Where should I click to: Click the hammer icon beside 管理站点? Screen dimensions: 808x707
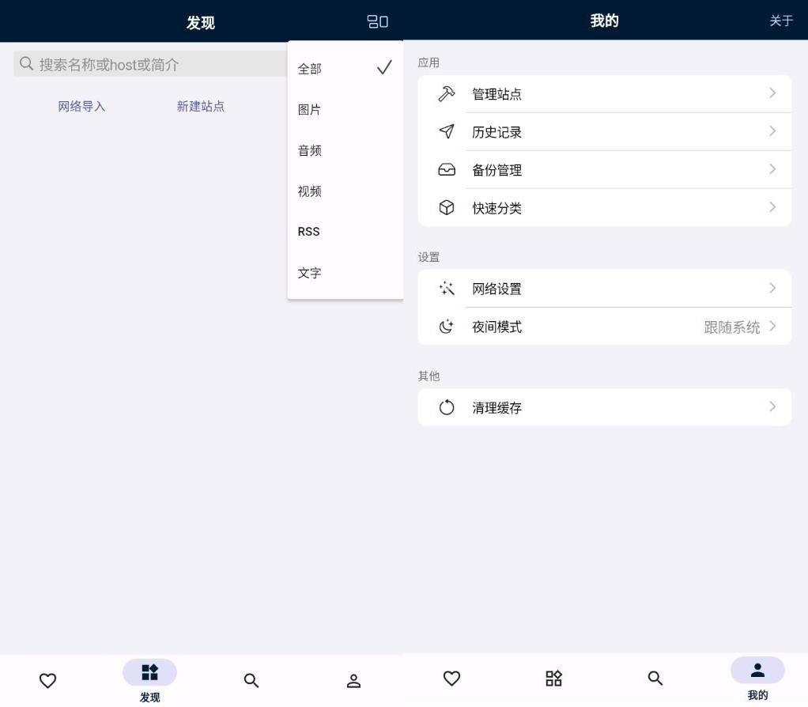[x=447, y=94]
